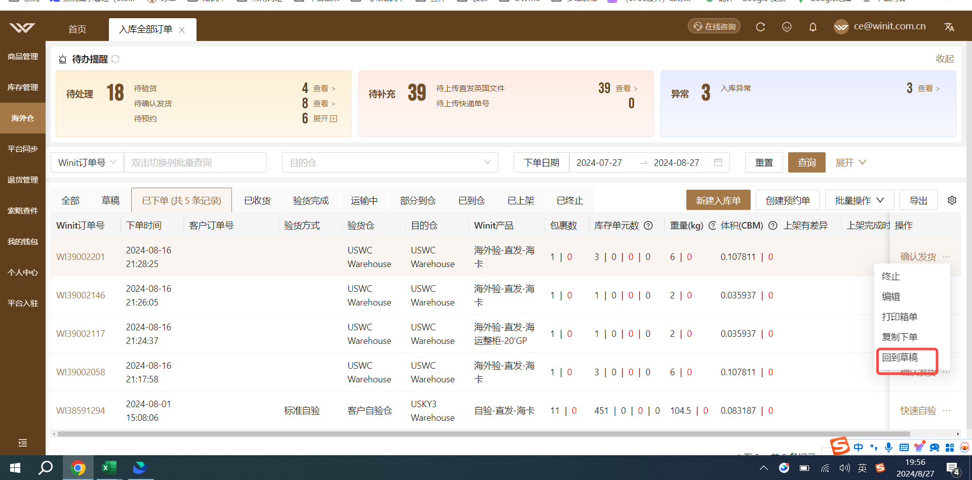This screenshot has width=972, height=480.
Task: Click the 导出 export button
Action: (918, 200)
